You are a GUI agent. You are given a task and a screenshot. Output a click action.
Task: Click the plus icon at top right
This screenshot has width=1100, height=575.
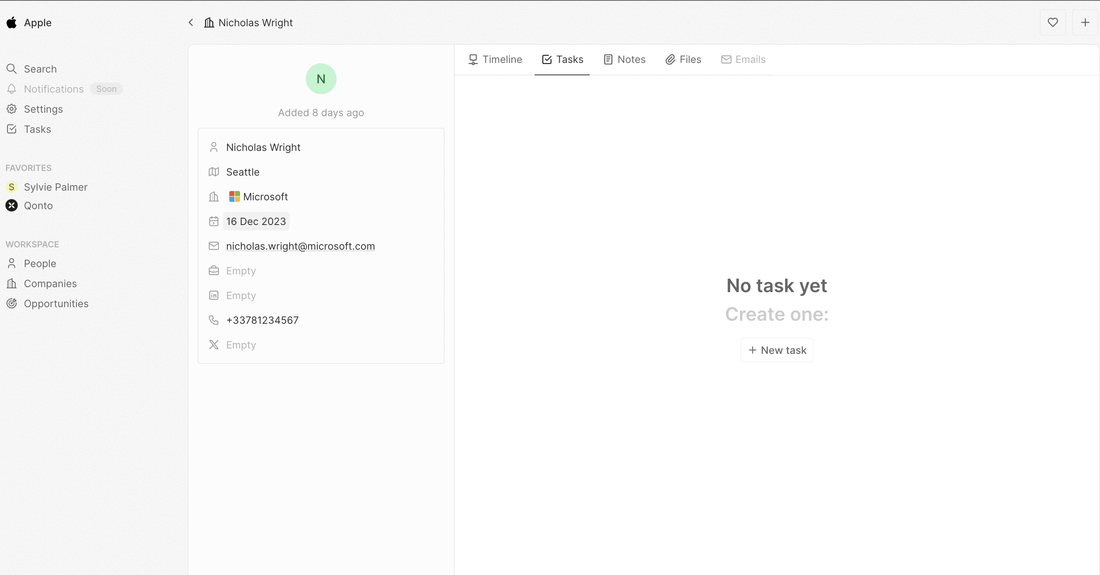[1085, 22]
